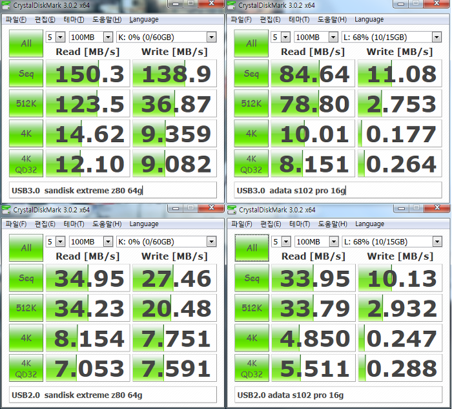This screenshot has height=409, width=452.
Task: Click 4K QD32 write value 0.288
Action: coord(400,368)
